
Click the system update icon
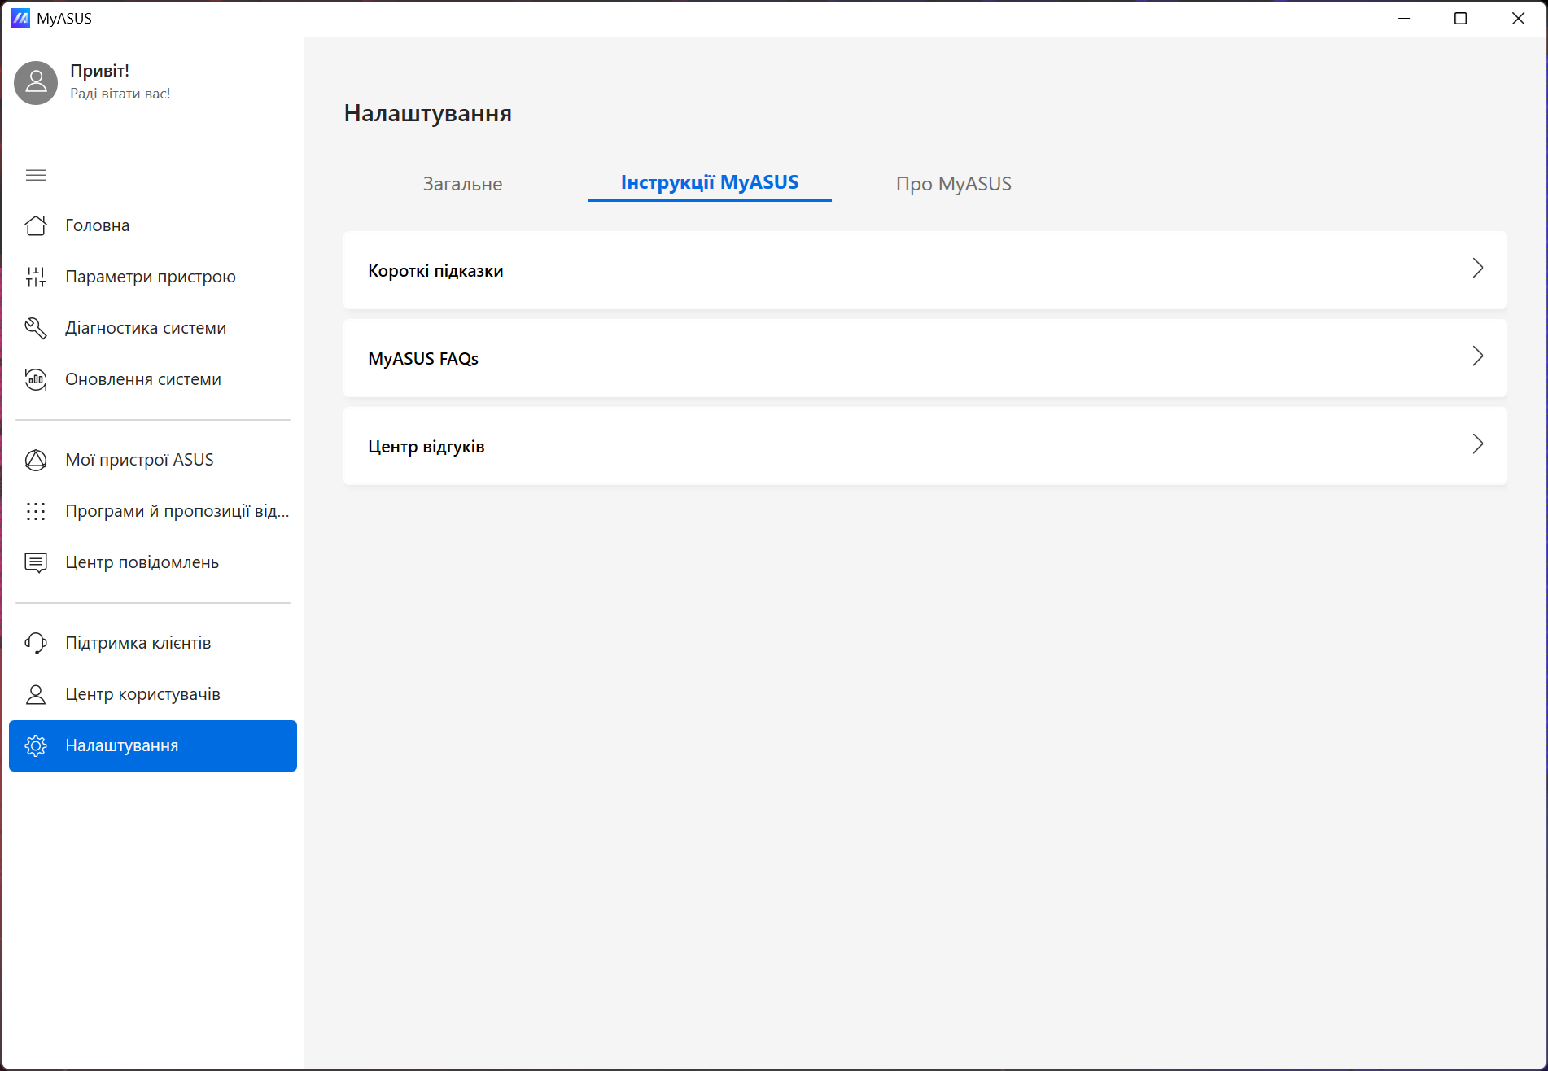tap(36, 379)
